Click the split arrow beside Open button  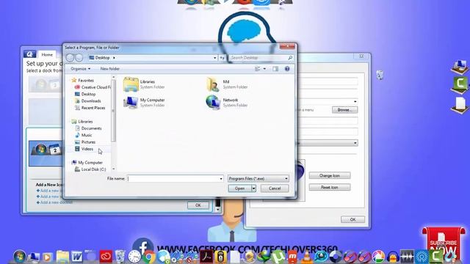[253, 188]
